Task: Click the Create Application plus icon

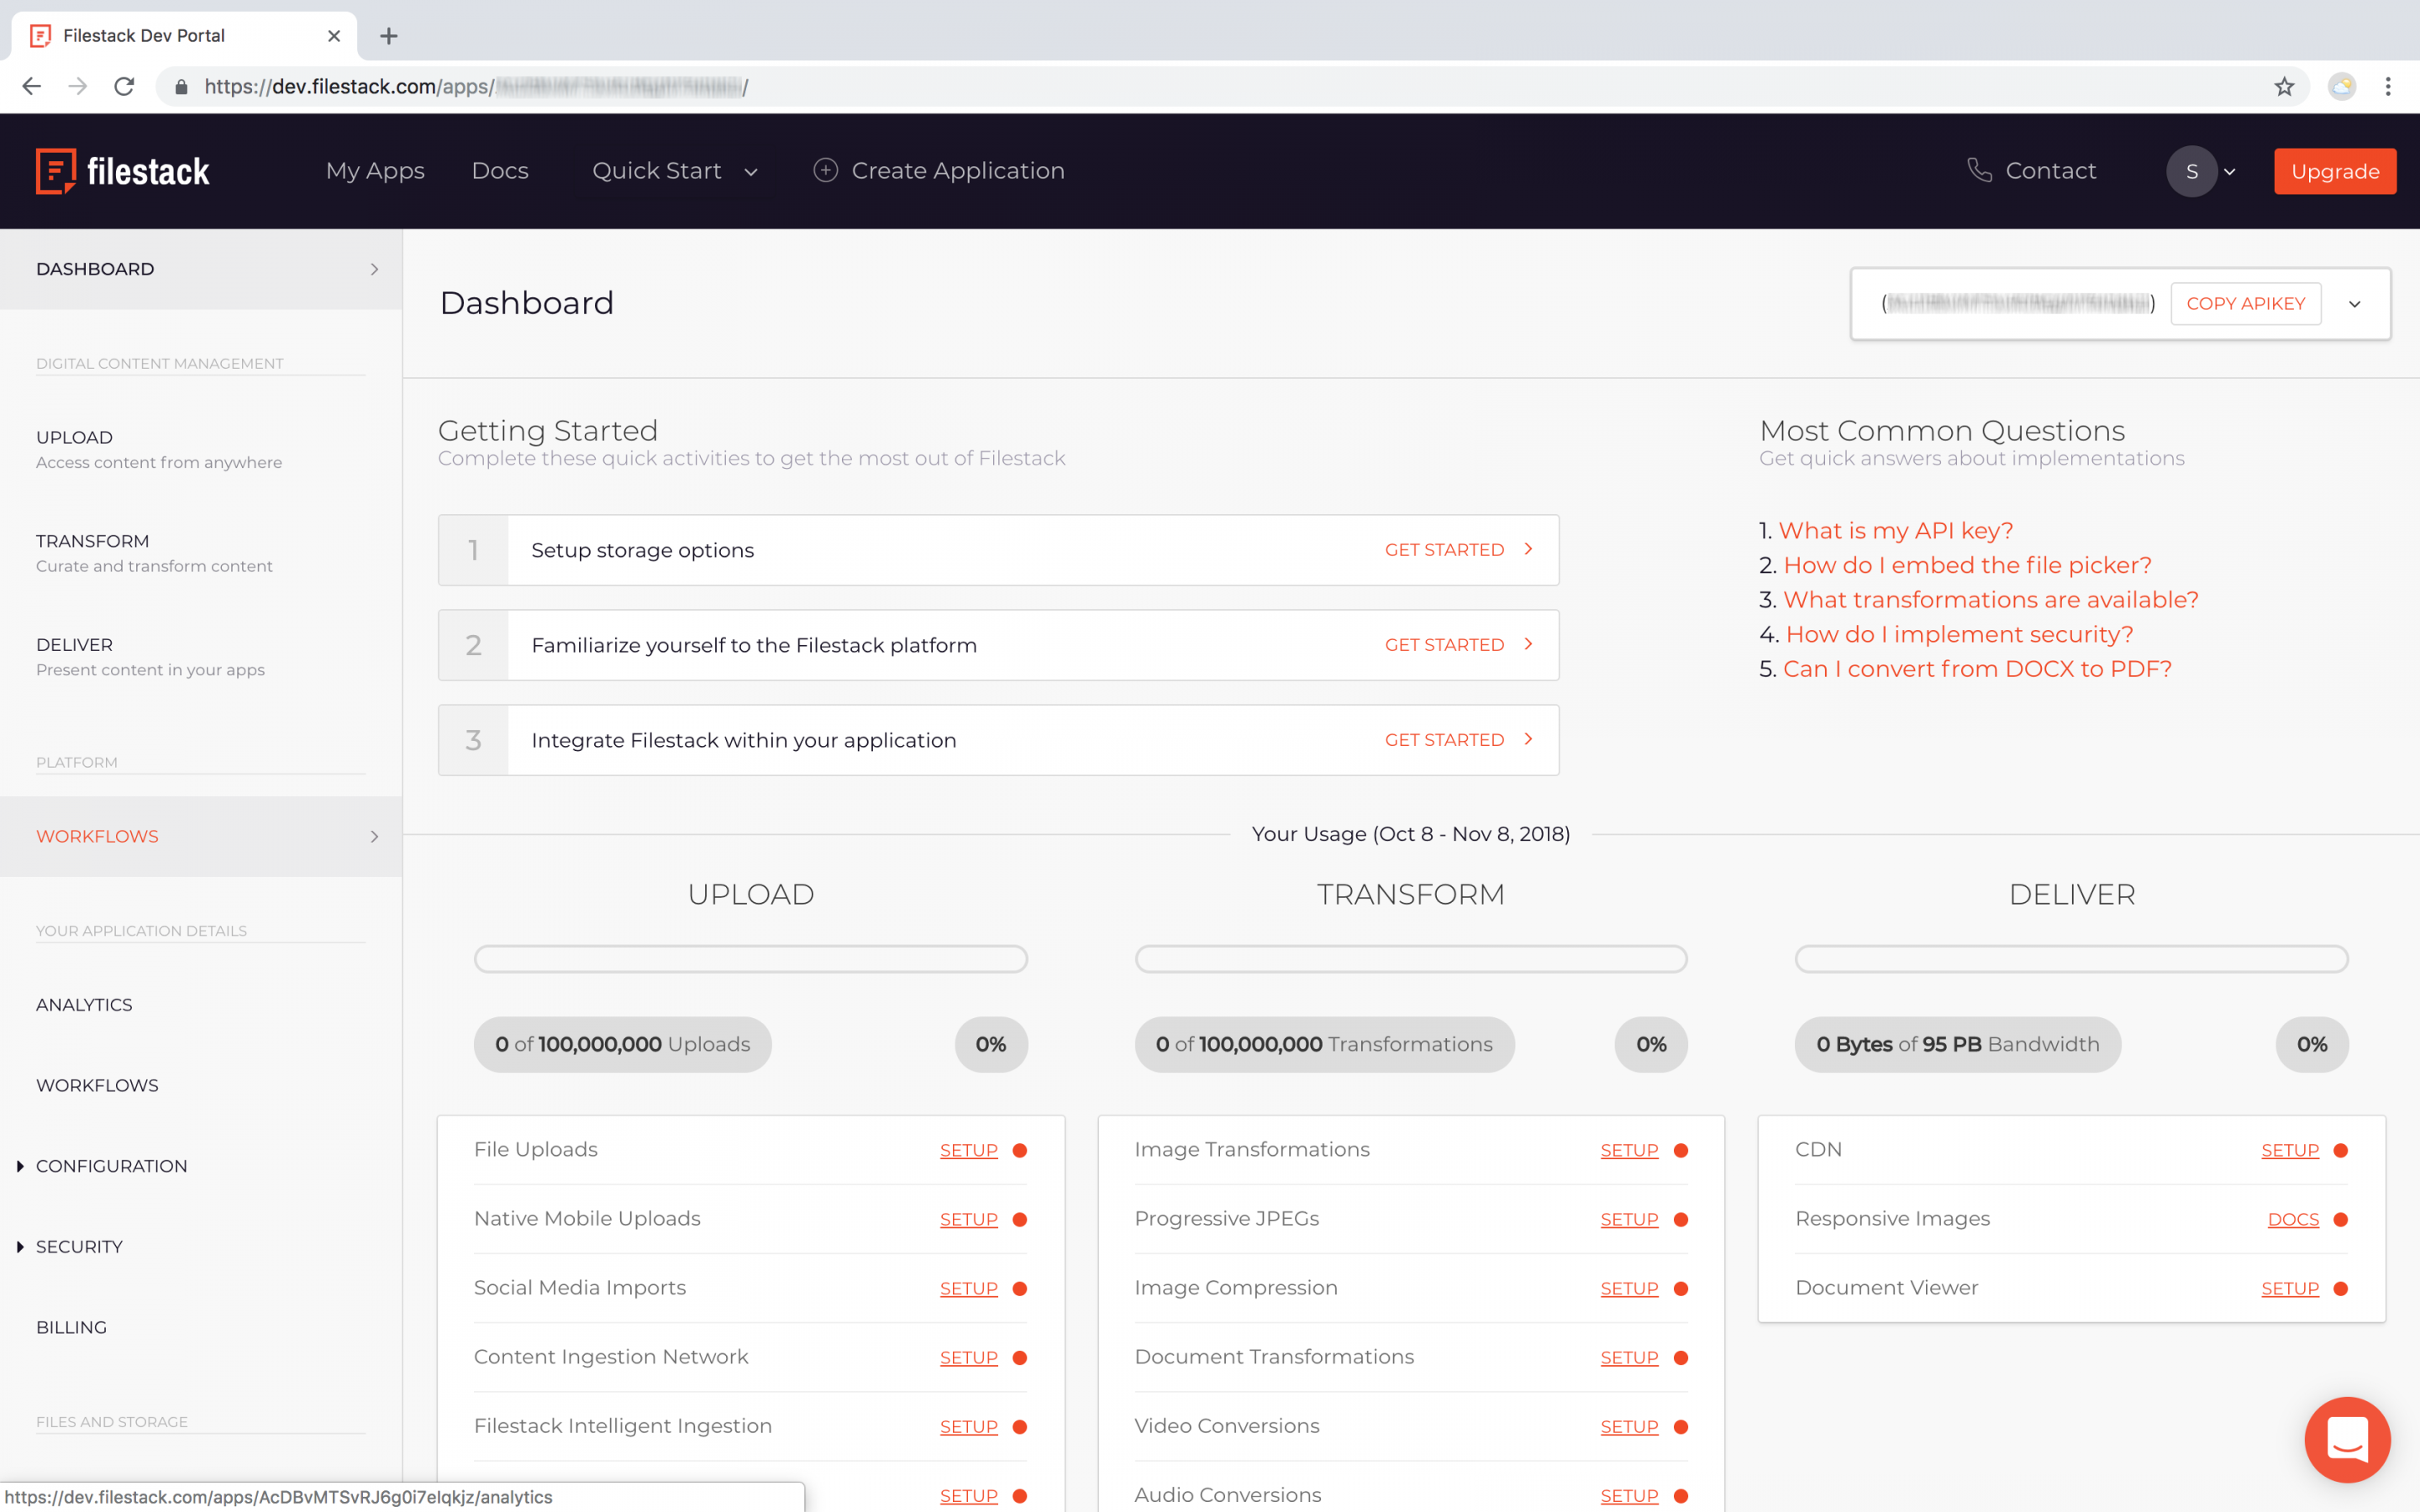Action: (x=825, y=170)
